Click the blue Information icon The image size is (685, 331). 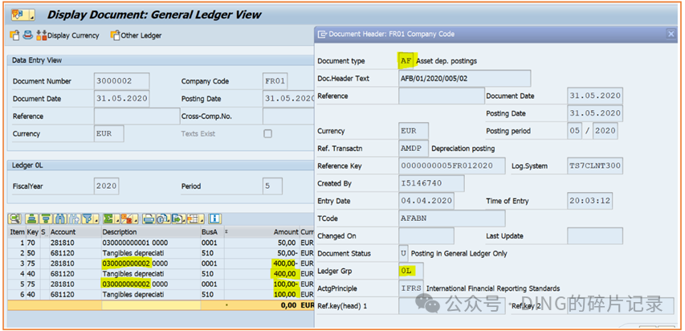(x=214, y=219)
